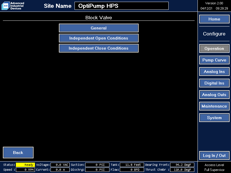This screenshot has width=231, height=173.
Task: Select the Voltage value 0.0 VAC
Action: pos(60,165)
